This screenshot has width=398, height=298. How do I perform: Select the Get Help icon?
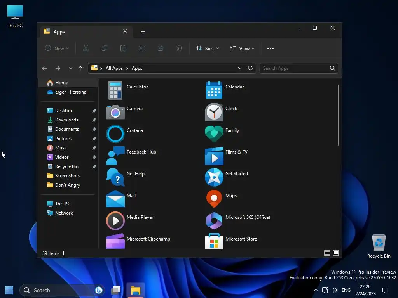115,177
